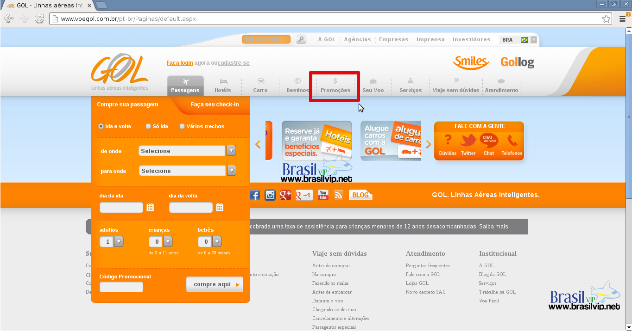Select the Vários trechos option
The width and height of the screenshot is (632, 332).
tap(182, 126)
